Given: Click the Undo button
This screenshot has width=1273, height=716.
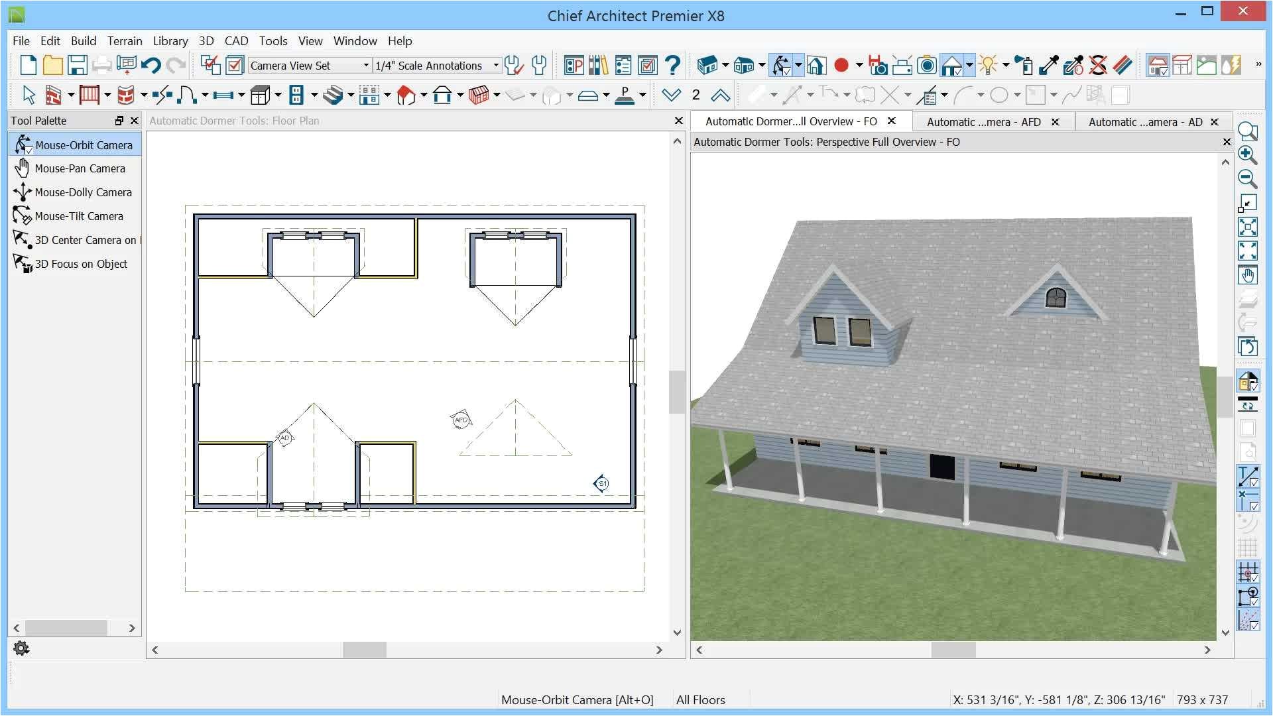Looking at the screenshot, I should coord(152,65).
